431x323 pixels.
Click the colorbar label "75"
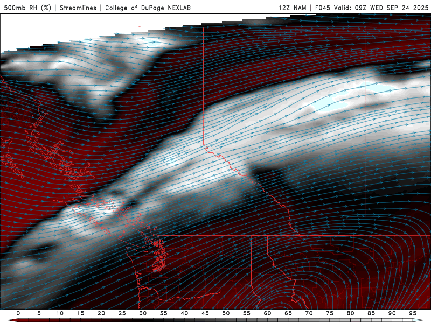click(x=330, y=313)
